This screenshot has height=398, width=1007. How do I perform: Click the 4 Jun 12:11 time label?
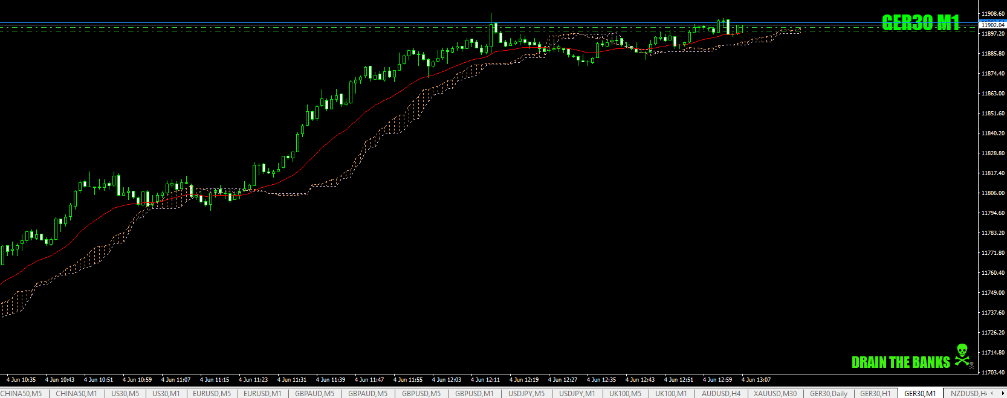coord(485,380)
